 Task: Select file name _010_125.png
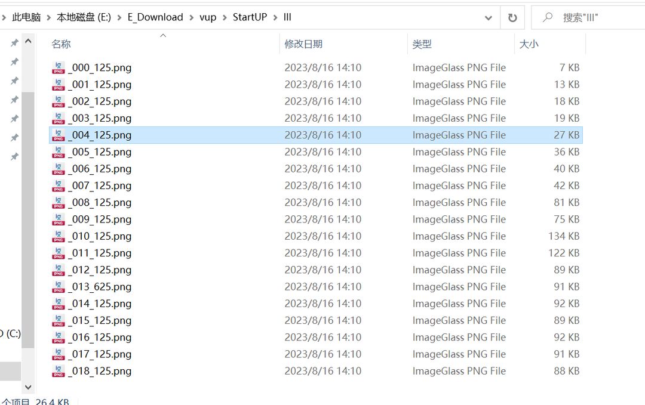tap(100, 236)
